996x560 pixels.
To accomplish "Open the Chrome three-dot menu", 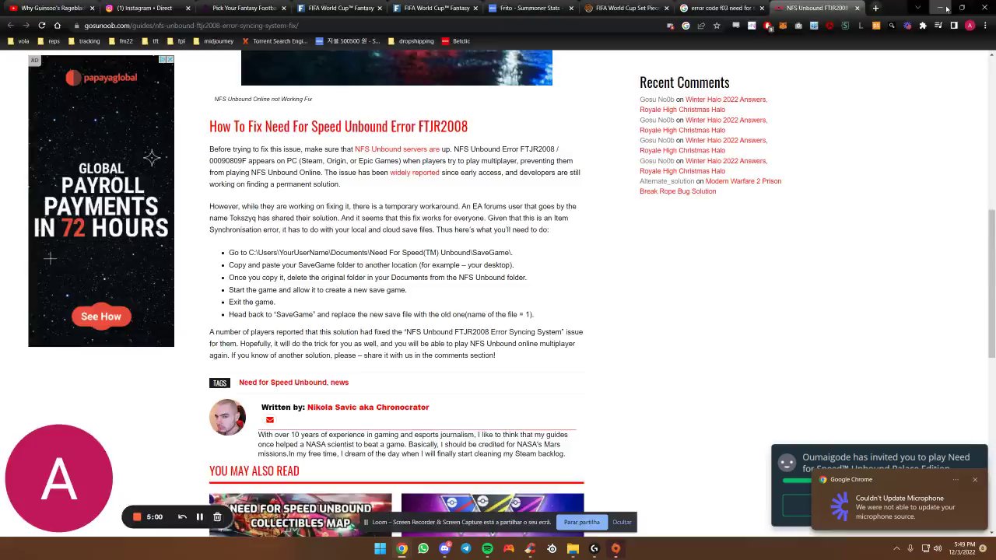I will tap(984, 25).
